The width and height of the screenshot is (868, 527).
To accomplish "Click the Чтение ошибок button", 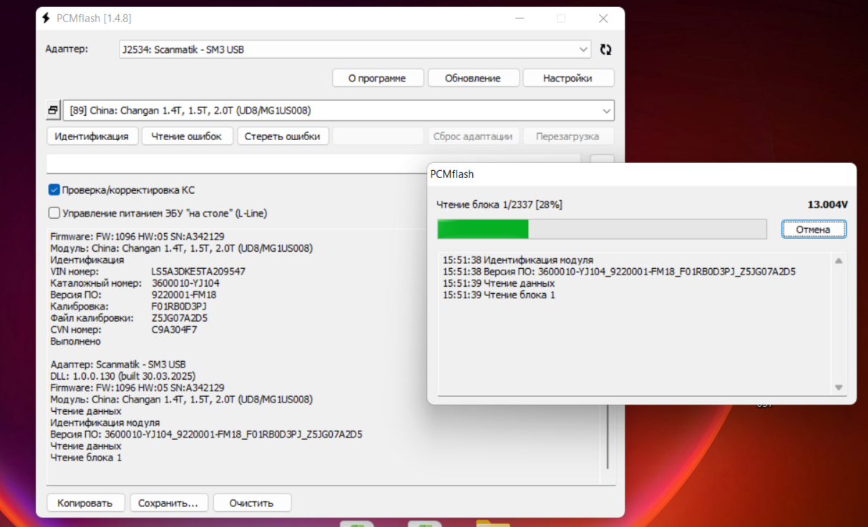I will tap(187, 136).
